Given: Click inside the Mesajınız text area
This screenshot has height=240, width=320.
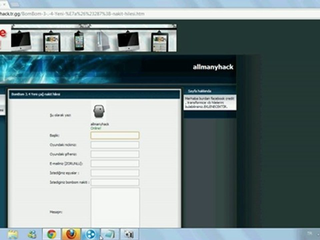Looking at the screenshot, I should click(x=115, y=208).
